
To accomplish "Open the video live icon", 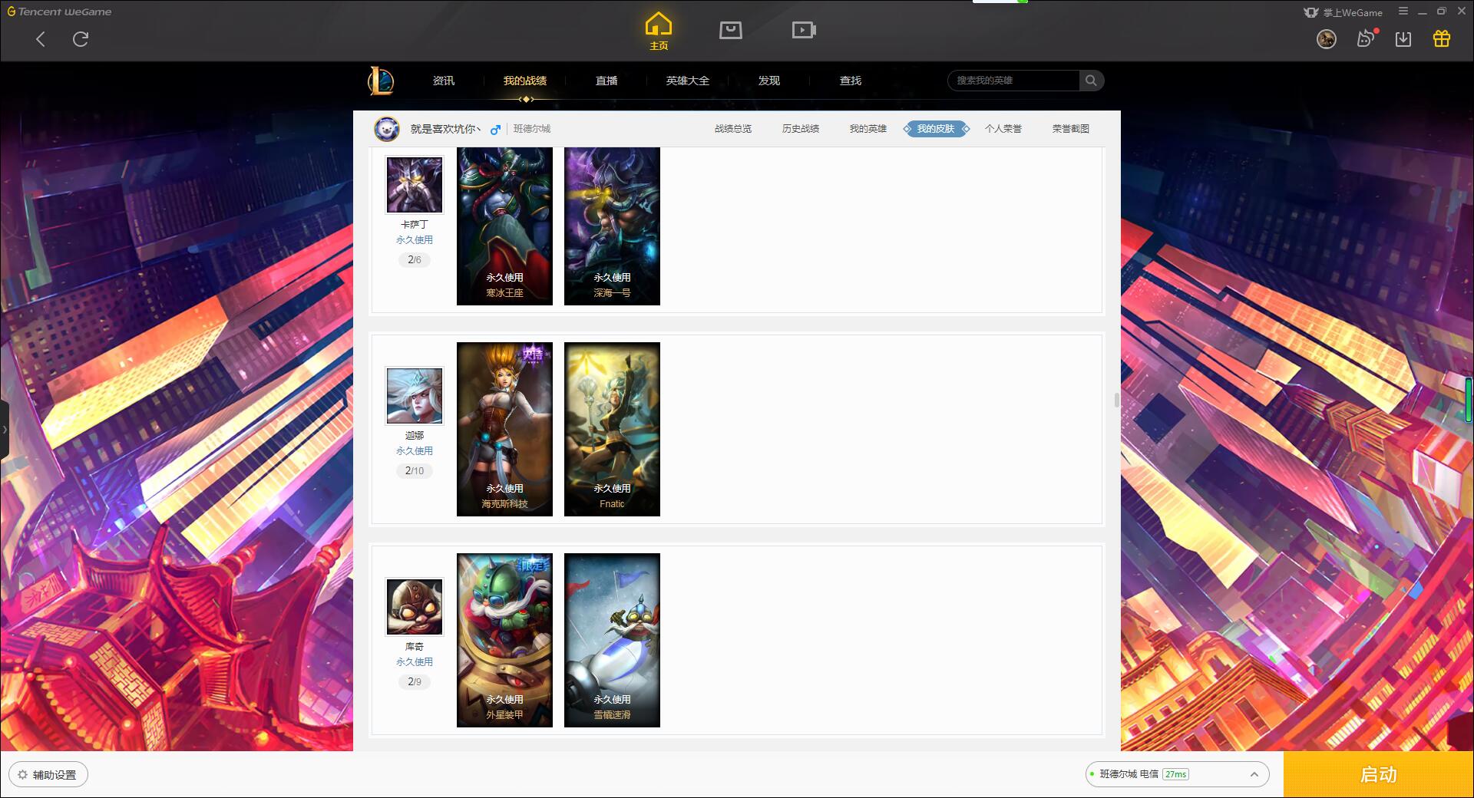I will tap(804, 30).
